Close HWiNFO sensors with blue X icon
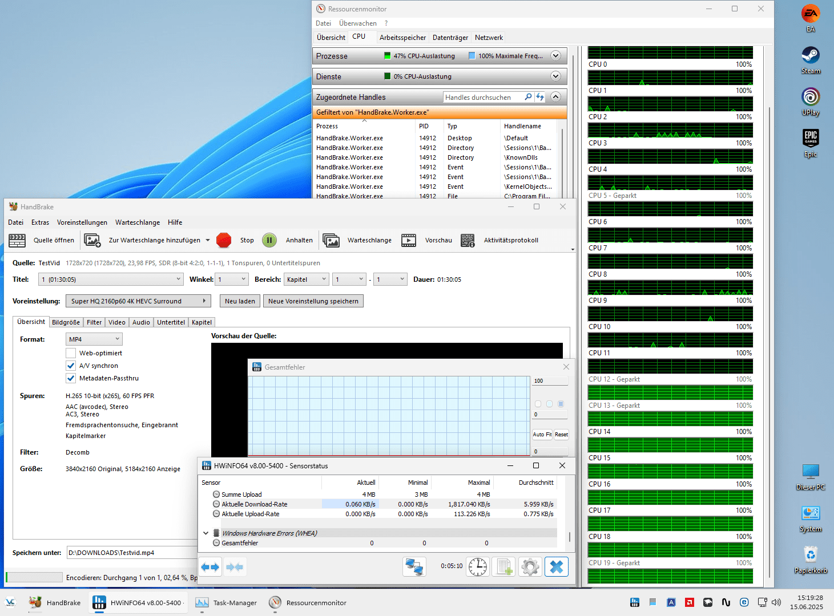 [x=557, y=567]
